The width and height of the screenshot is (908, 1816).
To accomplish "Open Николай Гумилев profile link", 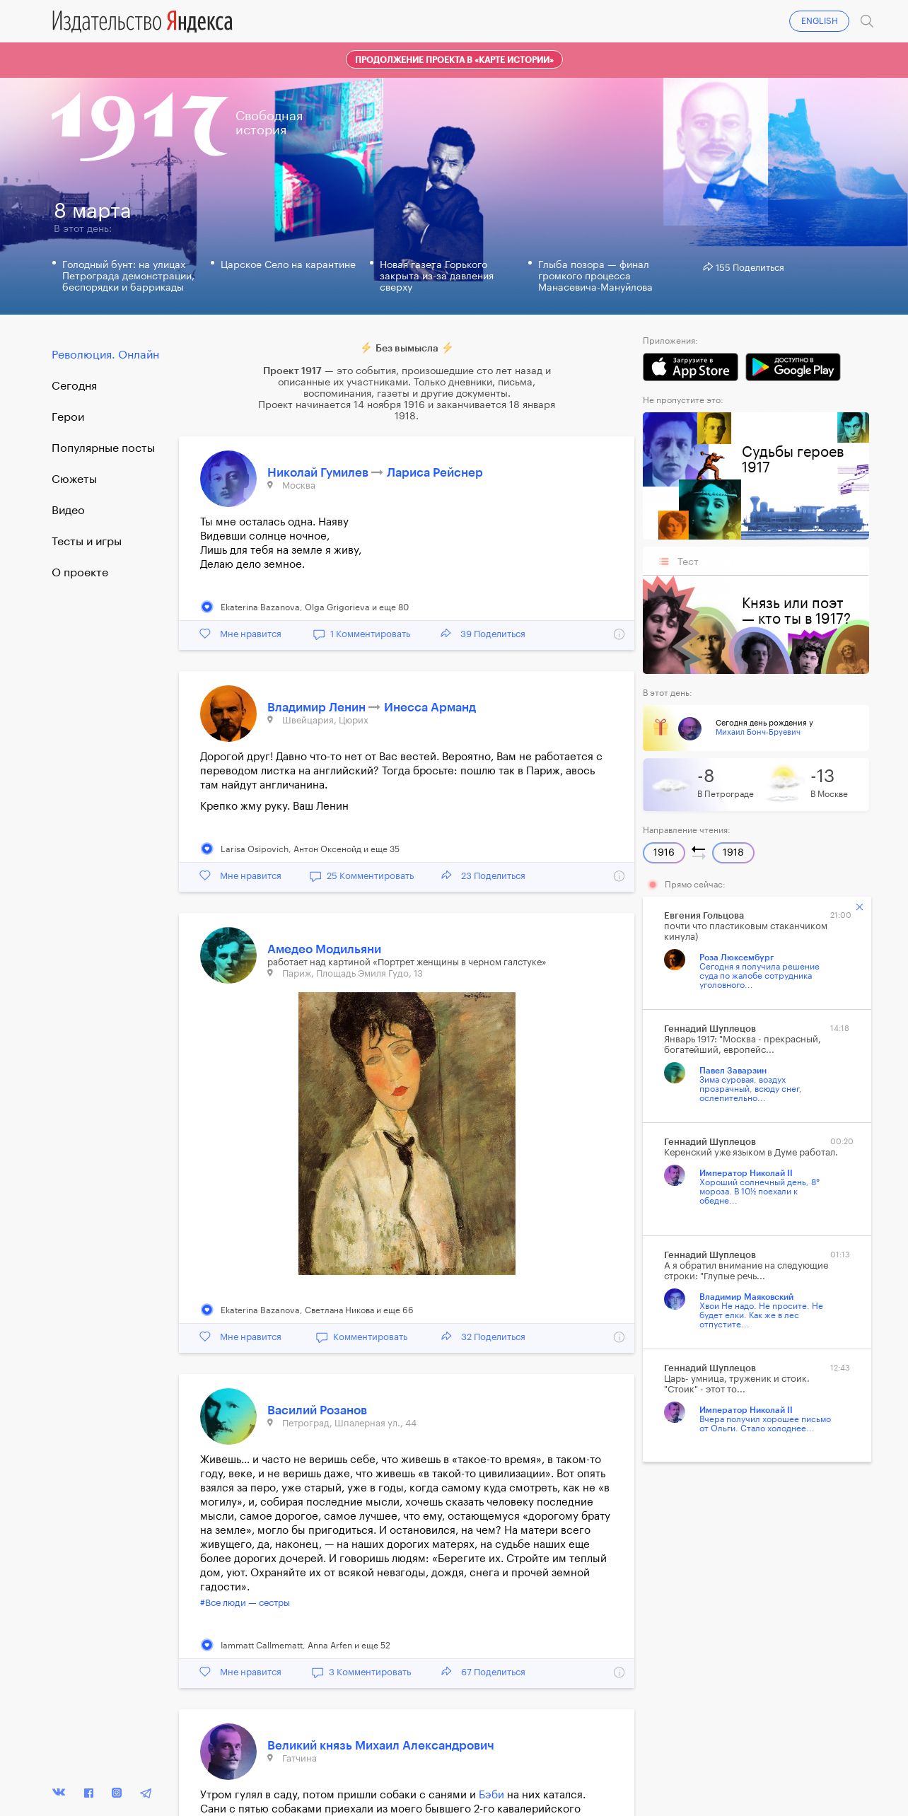I will [x=318, y=472].
